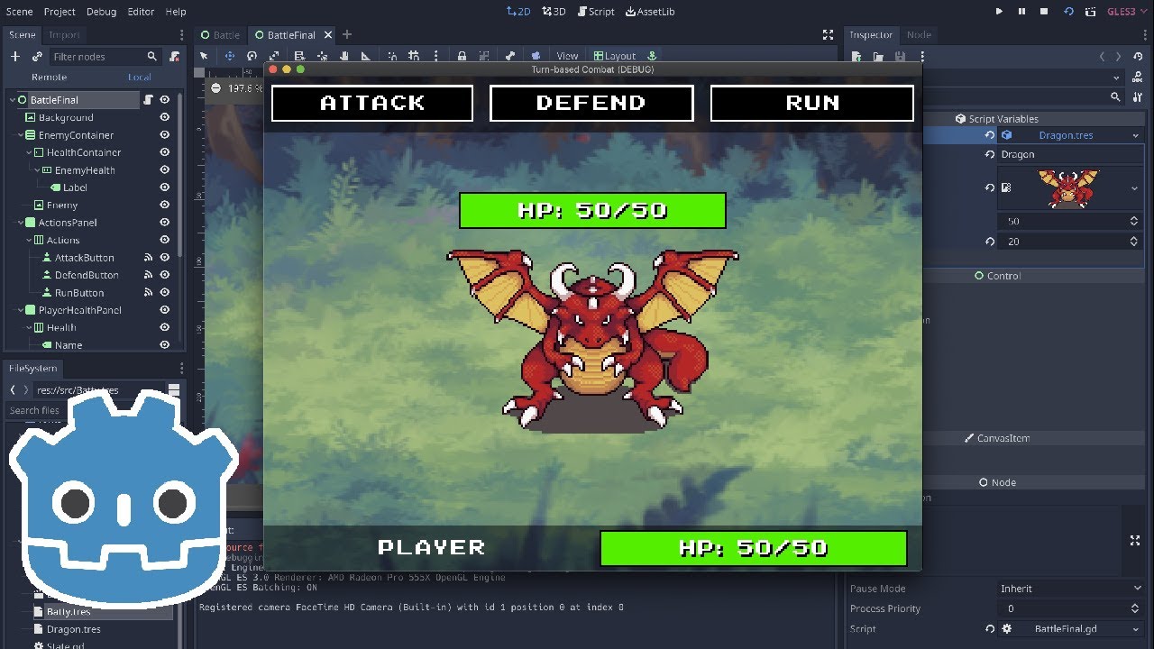Click the signal icon on RunButton

tap(148, 293)
